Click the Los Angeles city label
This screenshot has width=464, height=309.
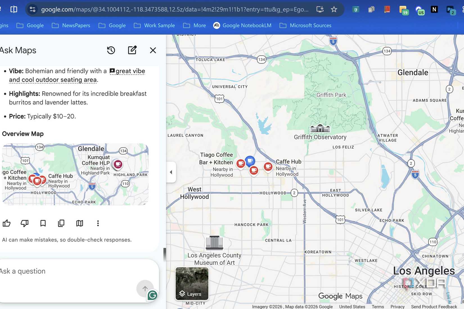click(424, 271)
